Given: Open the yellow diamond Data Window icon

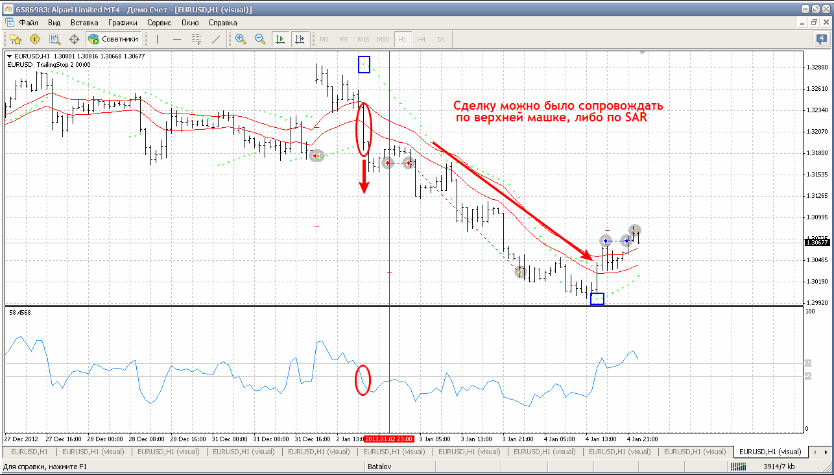Looking at the screenshot, I should [35, 39].
